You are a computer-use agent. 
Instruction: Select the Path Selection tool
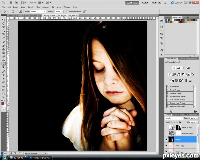(4, 79)
